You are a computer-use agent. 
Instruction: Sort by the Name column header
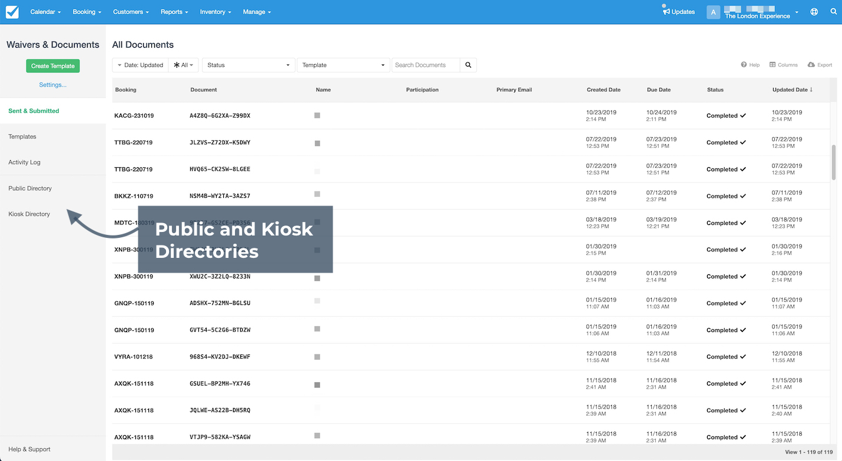click(x=323, y=90)
